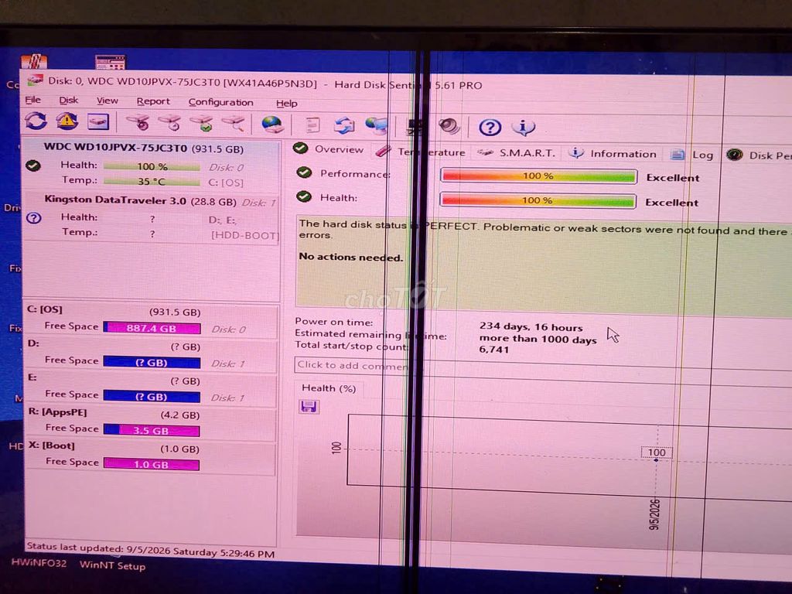This screenshot has width=792, height=594.
Task: Click the Overview Health 100 % gradient bar
Action: [x=538, y=200]
